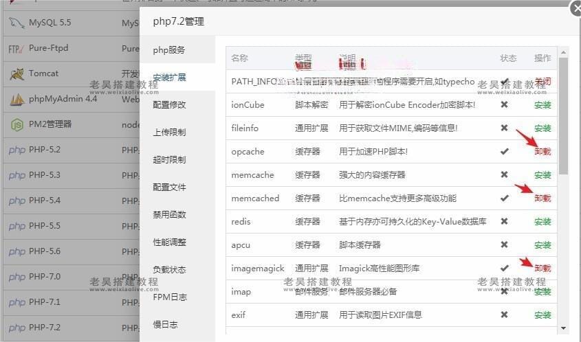Close the php7.2 management dialog
This screenshot has width=581, height=342.
pyautogui.click(x=575, y=8)
